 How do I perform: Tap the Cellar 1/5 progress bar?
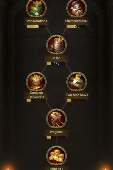click(x=56, y=63)
